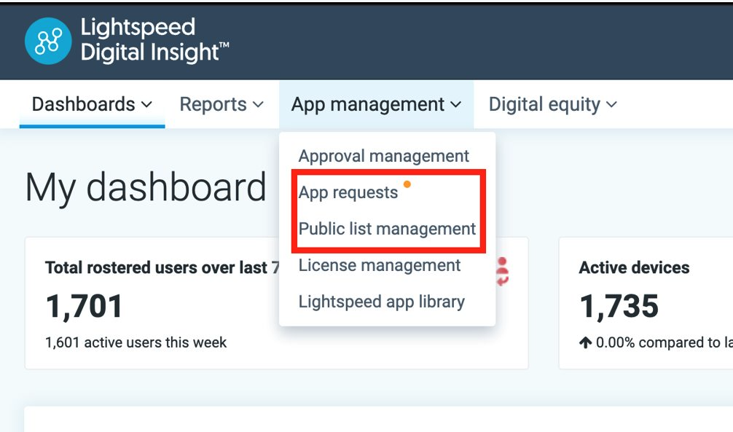733x432 pixels.
Task: Select License management entry
Action: (x=380, y=265)
